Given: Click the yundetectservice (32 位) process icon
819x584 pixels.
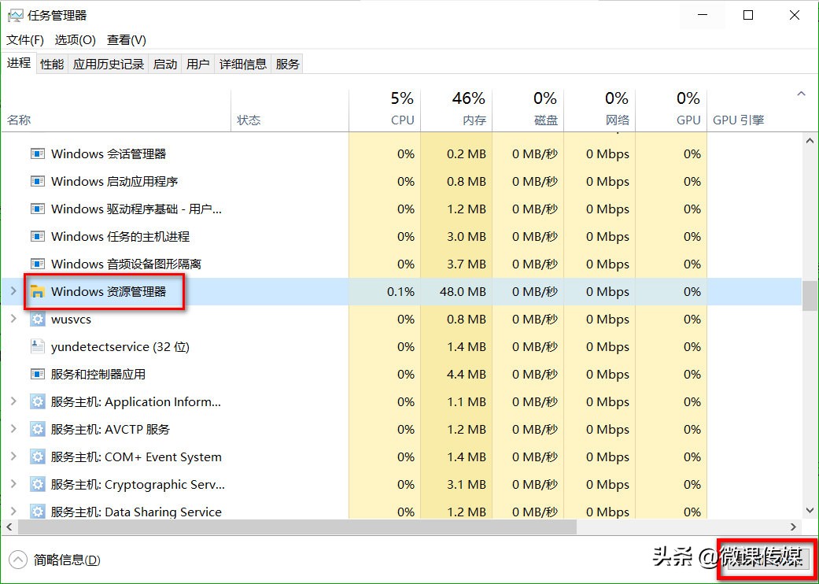Looking at the screenshot, I should [37, 346].
